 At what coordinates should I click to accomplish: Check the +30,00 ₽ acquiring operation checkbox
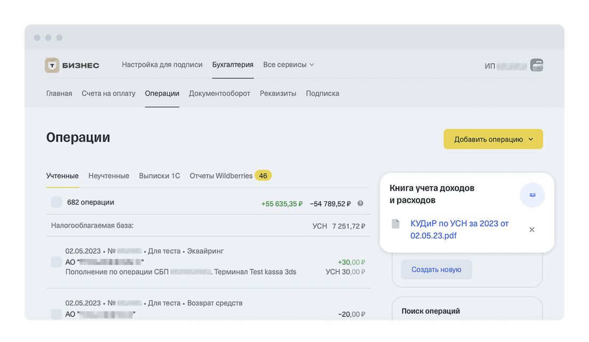coord(56,261)
